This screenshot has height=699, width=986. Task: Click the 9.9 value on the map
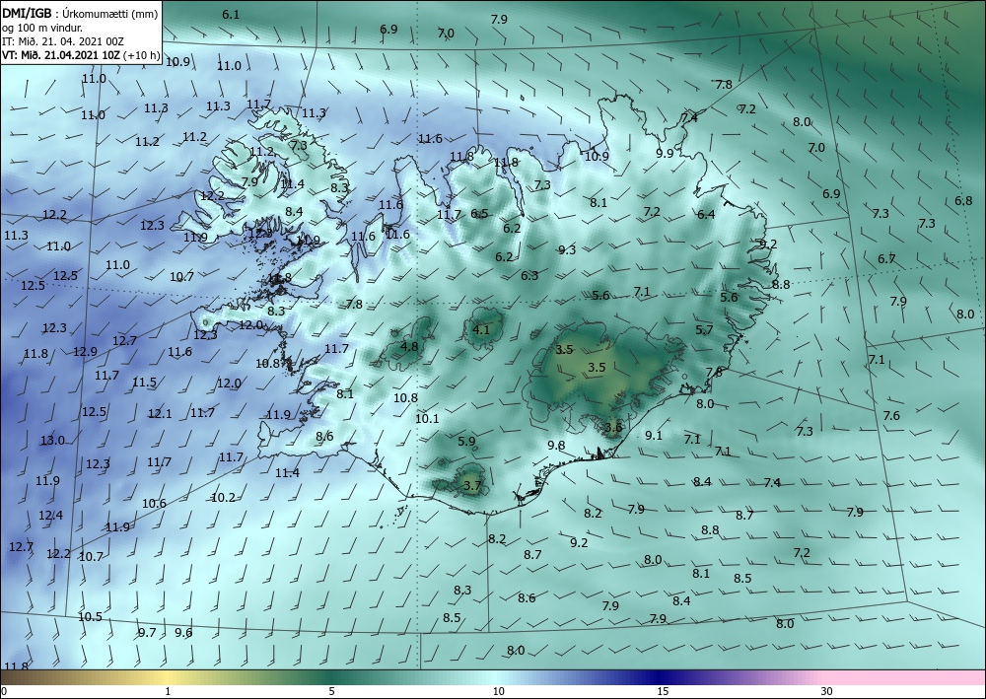(665, 154)
